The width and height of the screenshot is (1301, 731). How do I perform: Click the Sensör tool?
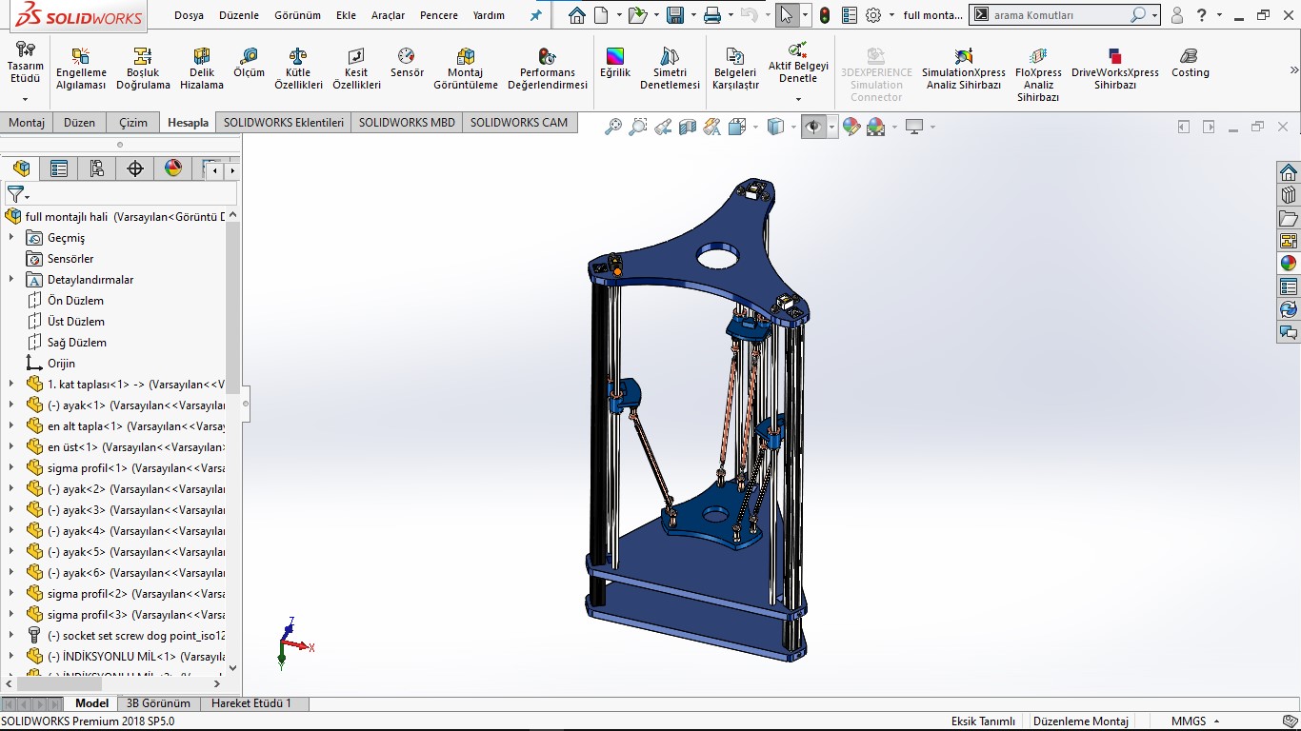click(407, 63)
